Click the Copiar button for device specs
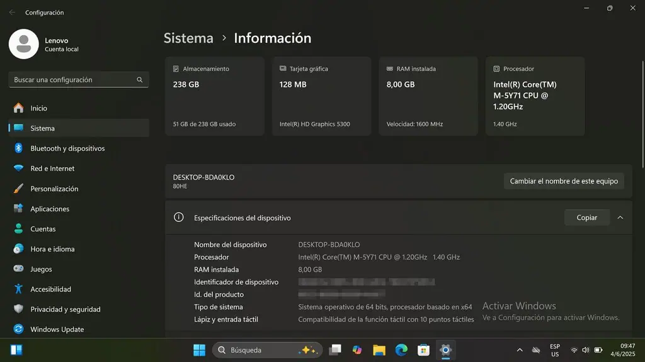The width and height of the screenshot is (645, 362). click(586, 217)
